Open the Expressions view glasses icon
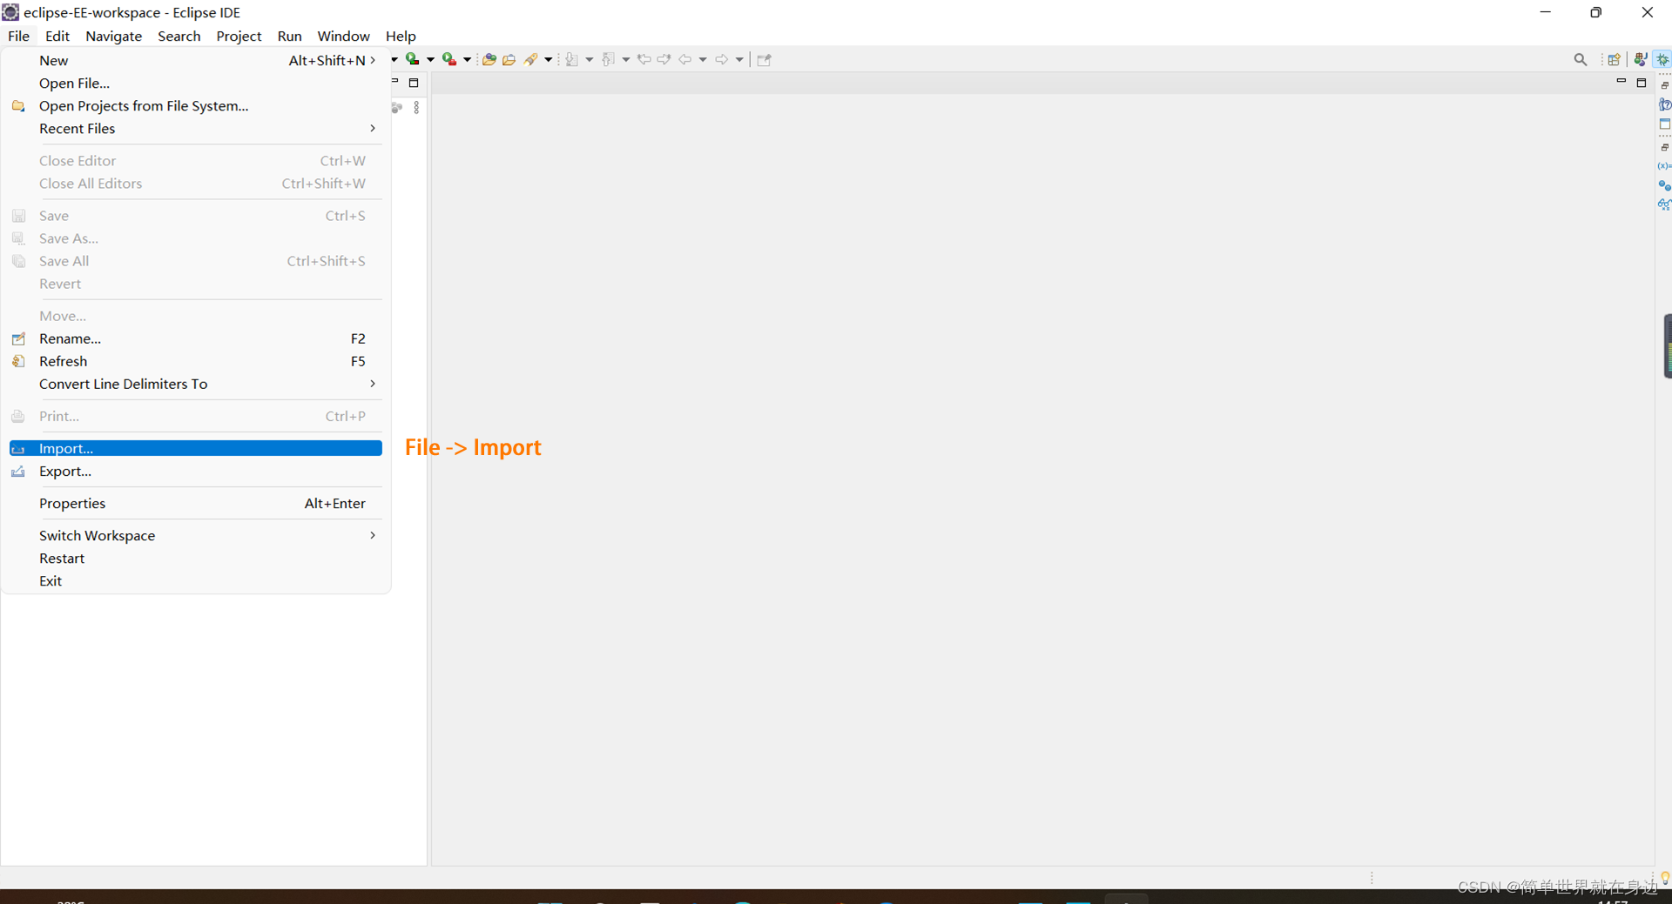This screenshot has width=1672, height=904. (1665, 204)
